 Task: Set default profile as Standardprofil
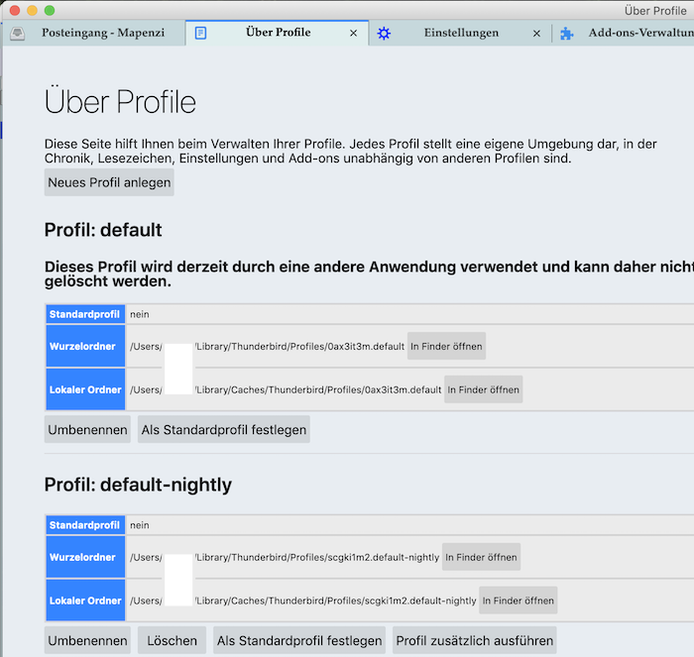[223, 429]
